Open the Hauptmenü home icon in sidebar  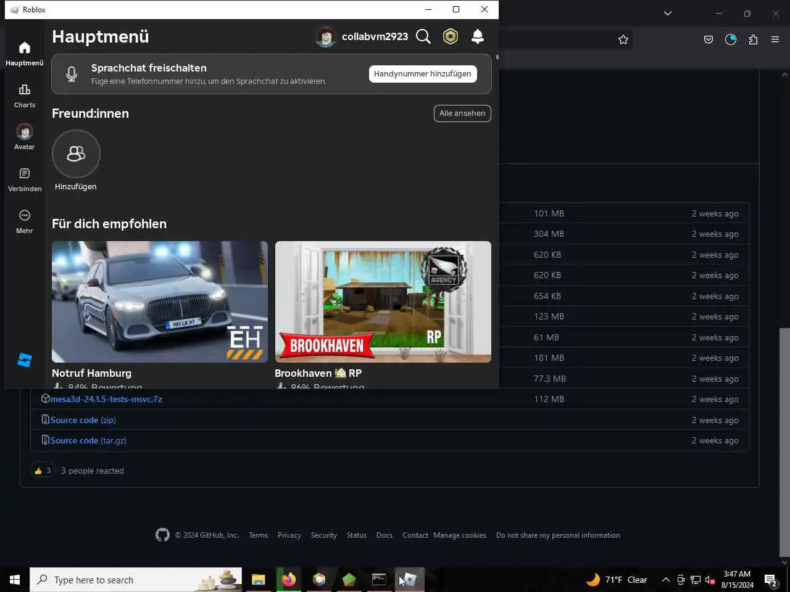pyautogui.click(x=25, y=48)
